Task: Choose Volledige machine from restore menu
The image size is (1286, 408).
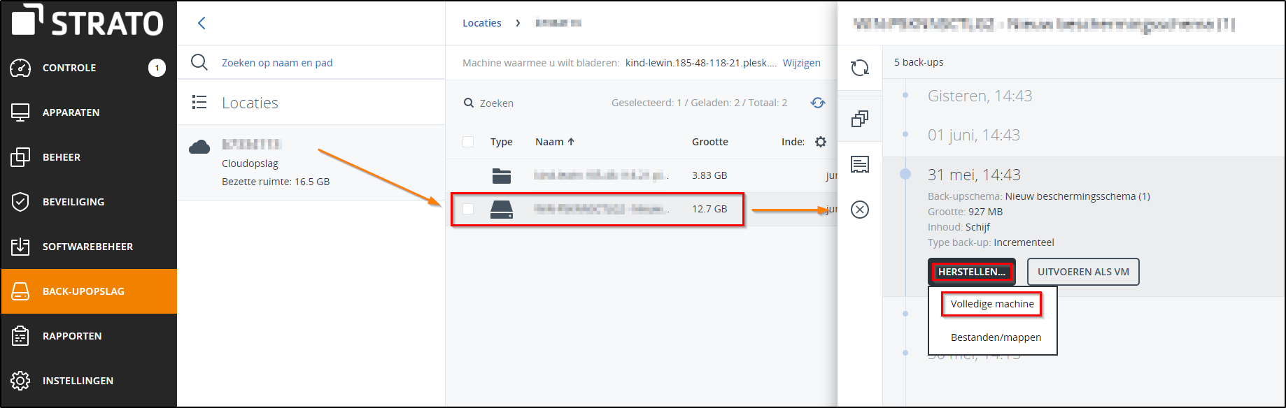Action: (991, 304)
